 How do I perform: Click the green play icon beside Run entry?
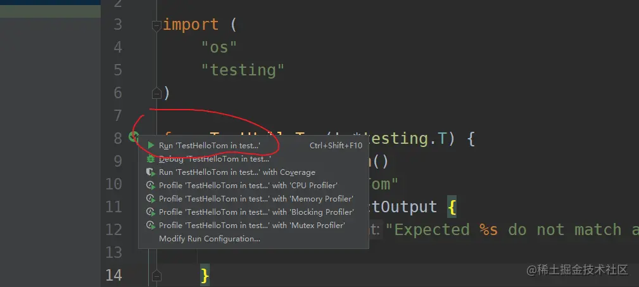(151, 146)
